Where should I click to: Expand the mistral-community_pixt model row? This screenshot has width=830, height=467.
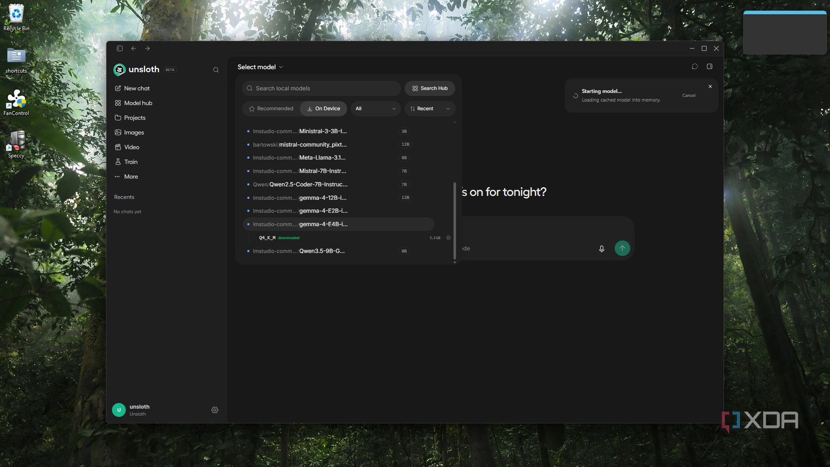(x=338, y=144)
